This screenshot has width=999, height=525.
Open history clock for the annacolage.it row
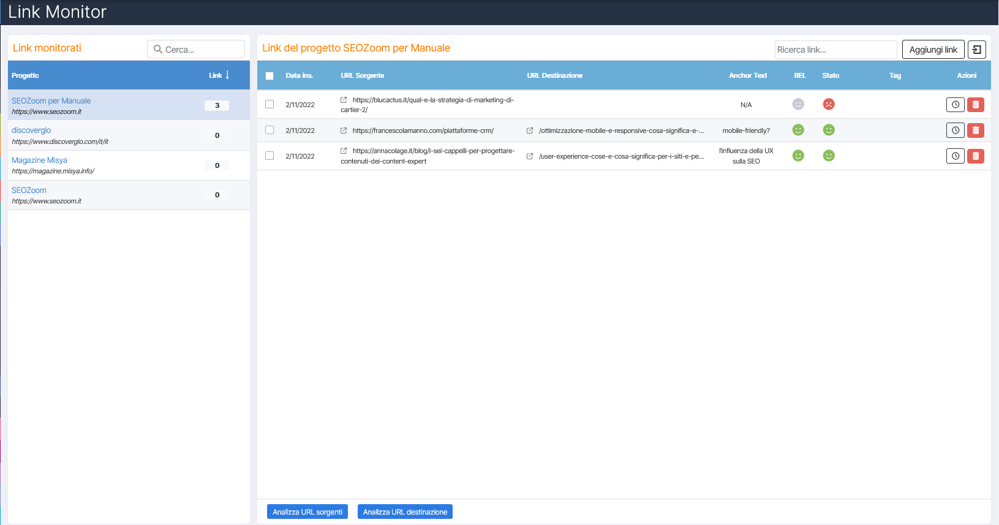coord(956,156)
